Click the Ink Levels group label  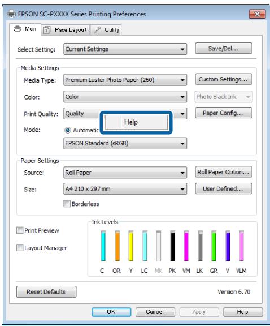tap(105, 222)
